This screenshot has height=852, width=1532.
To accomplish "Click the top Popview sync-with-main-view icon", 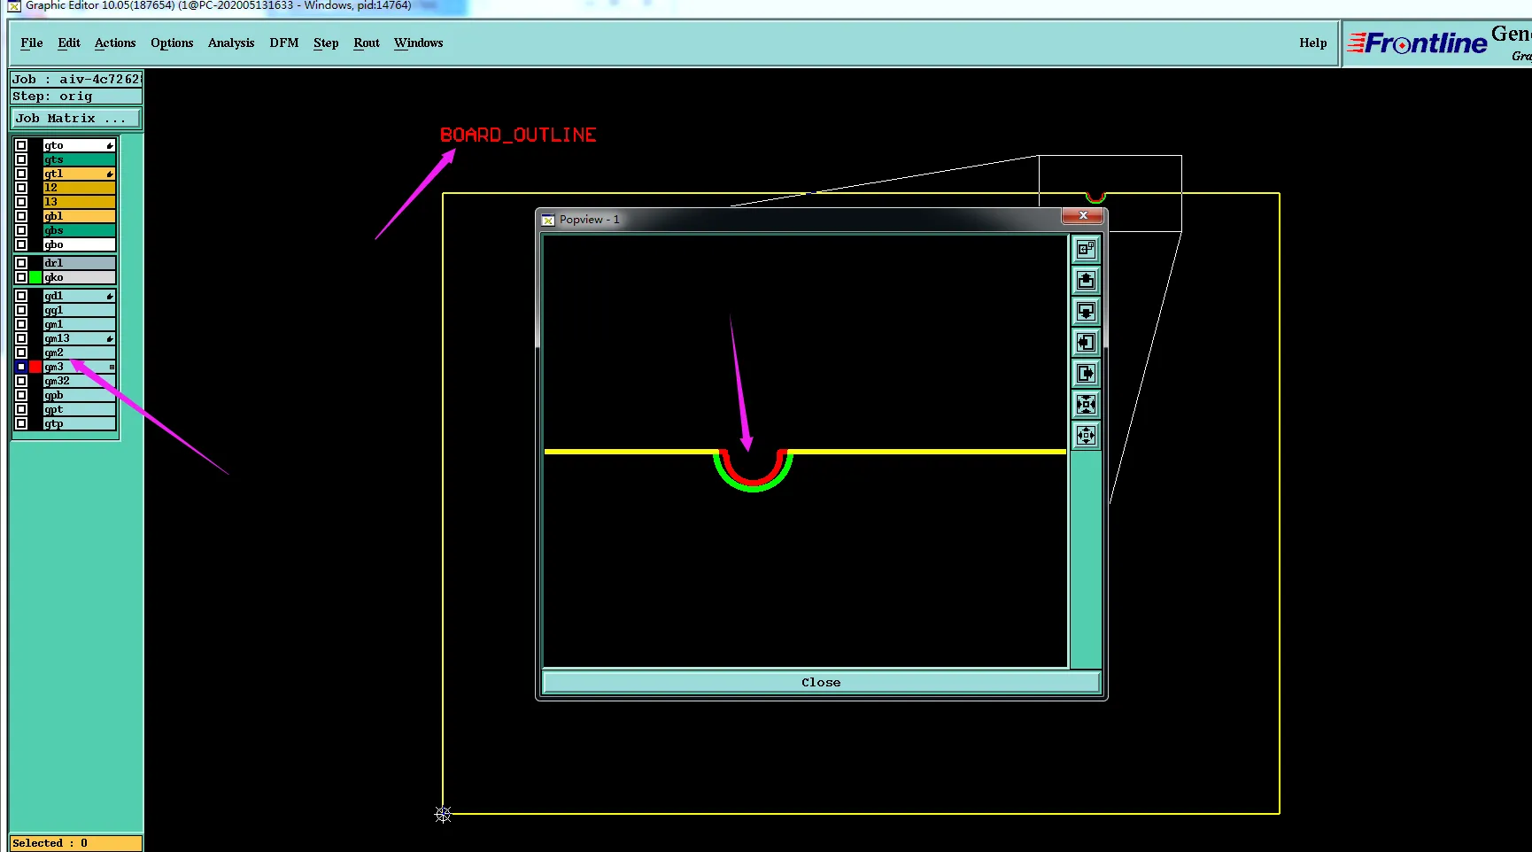I will click(x=1086, y=250).
